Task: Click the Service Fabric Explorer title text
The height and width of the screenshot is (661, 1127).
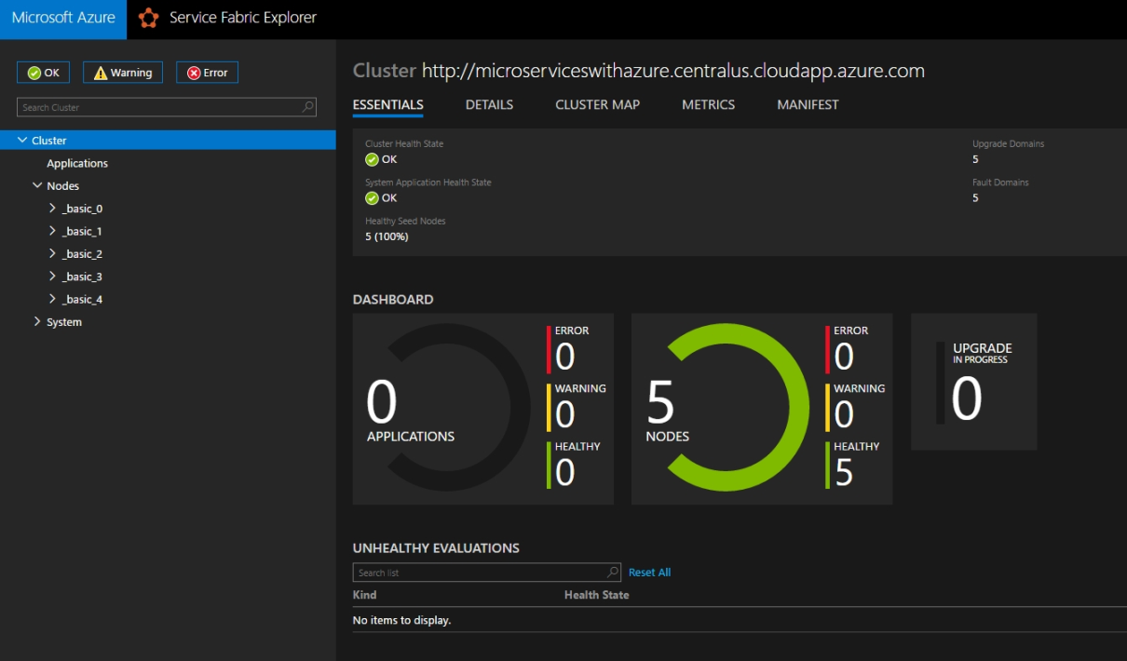Action: (243, 18)
